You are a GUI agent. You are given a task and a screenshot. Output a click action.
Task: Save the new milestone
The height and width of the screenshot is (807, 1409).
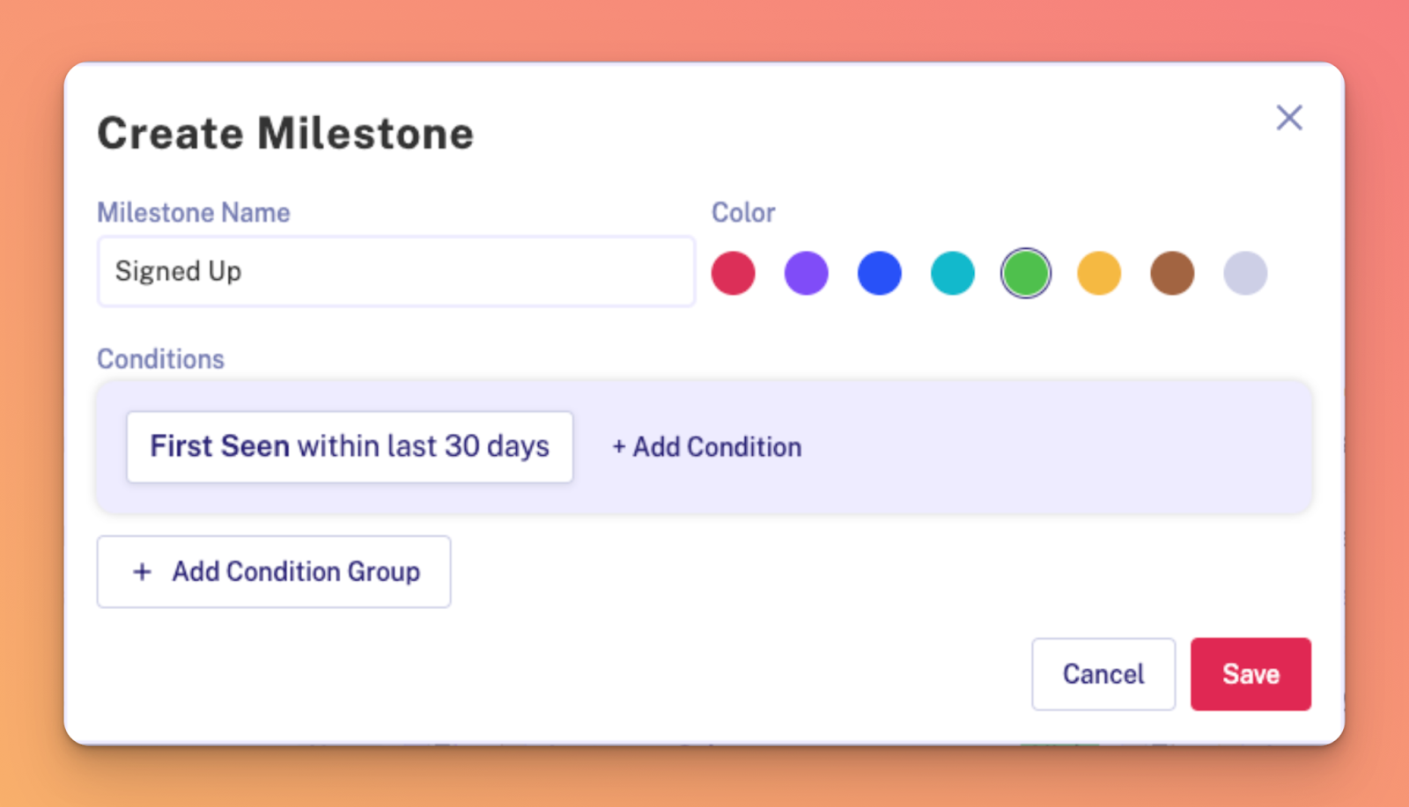coord(1250,674)
